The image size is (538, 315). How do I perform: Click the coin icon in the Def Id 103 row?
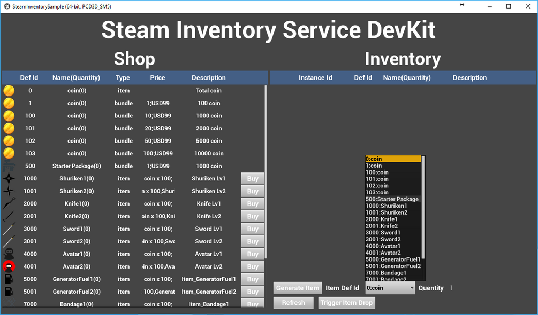pos(9,154)
